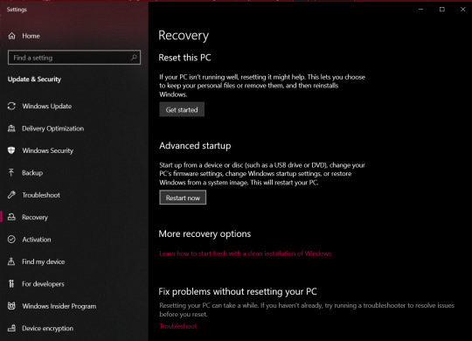Click the Device encryption lock icon
This screenshot has width=472, height=341.
[11, 328]
